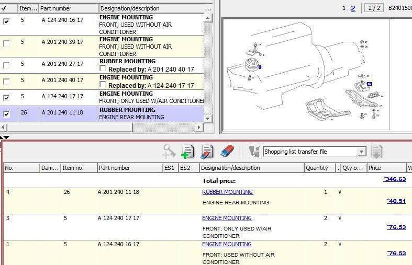The image size is (412, 265).
Task: Go to diagram page 2 link
Action: (353, 8)
